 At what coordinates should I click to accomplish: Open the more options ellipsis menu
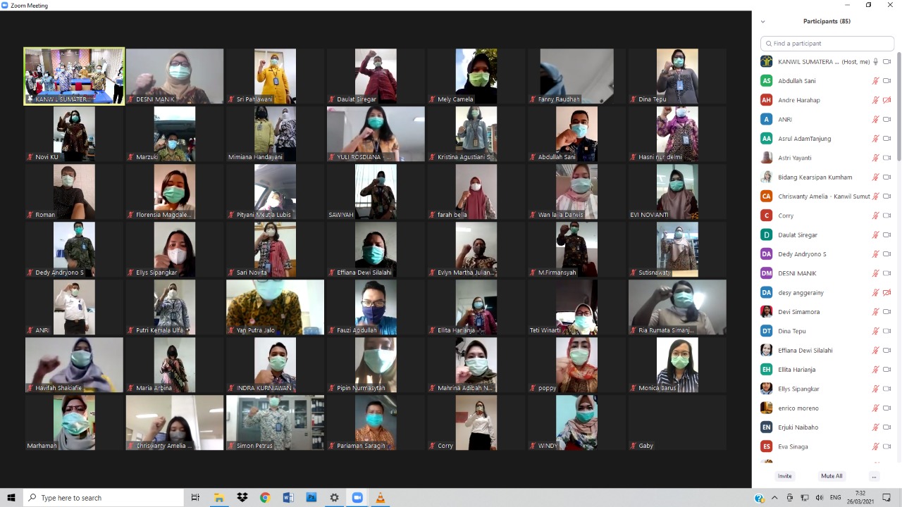[874, 476]
